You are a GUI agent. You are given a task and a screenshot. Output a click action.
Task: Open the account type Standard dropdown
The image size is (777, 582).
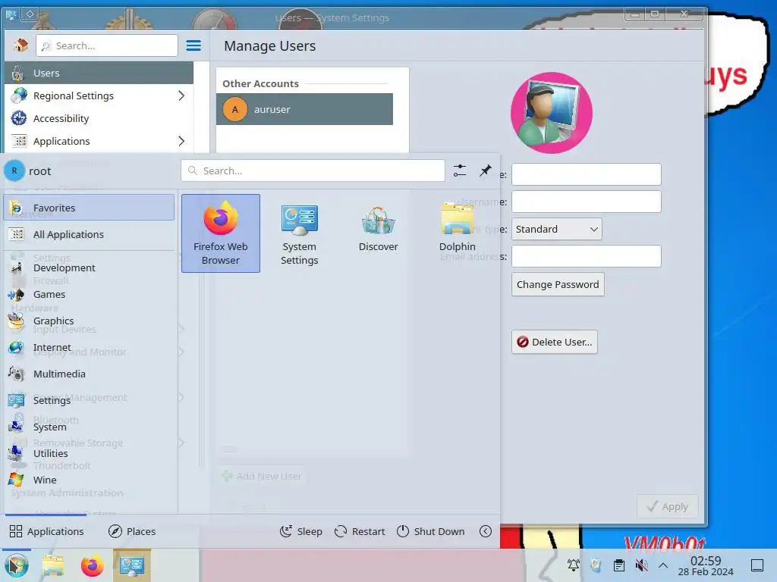(x=556, y=229)
